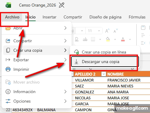150x113 pixels.
Task: Click the row 22 header
Action: (8, 110)
